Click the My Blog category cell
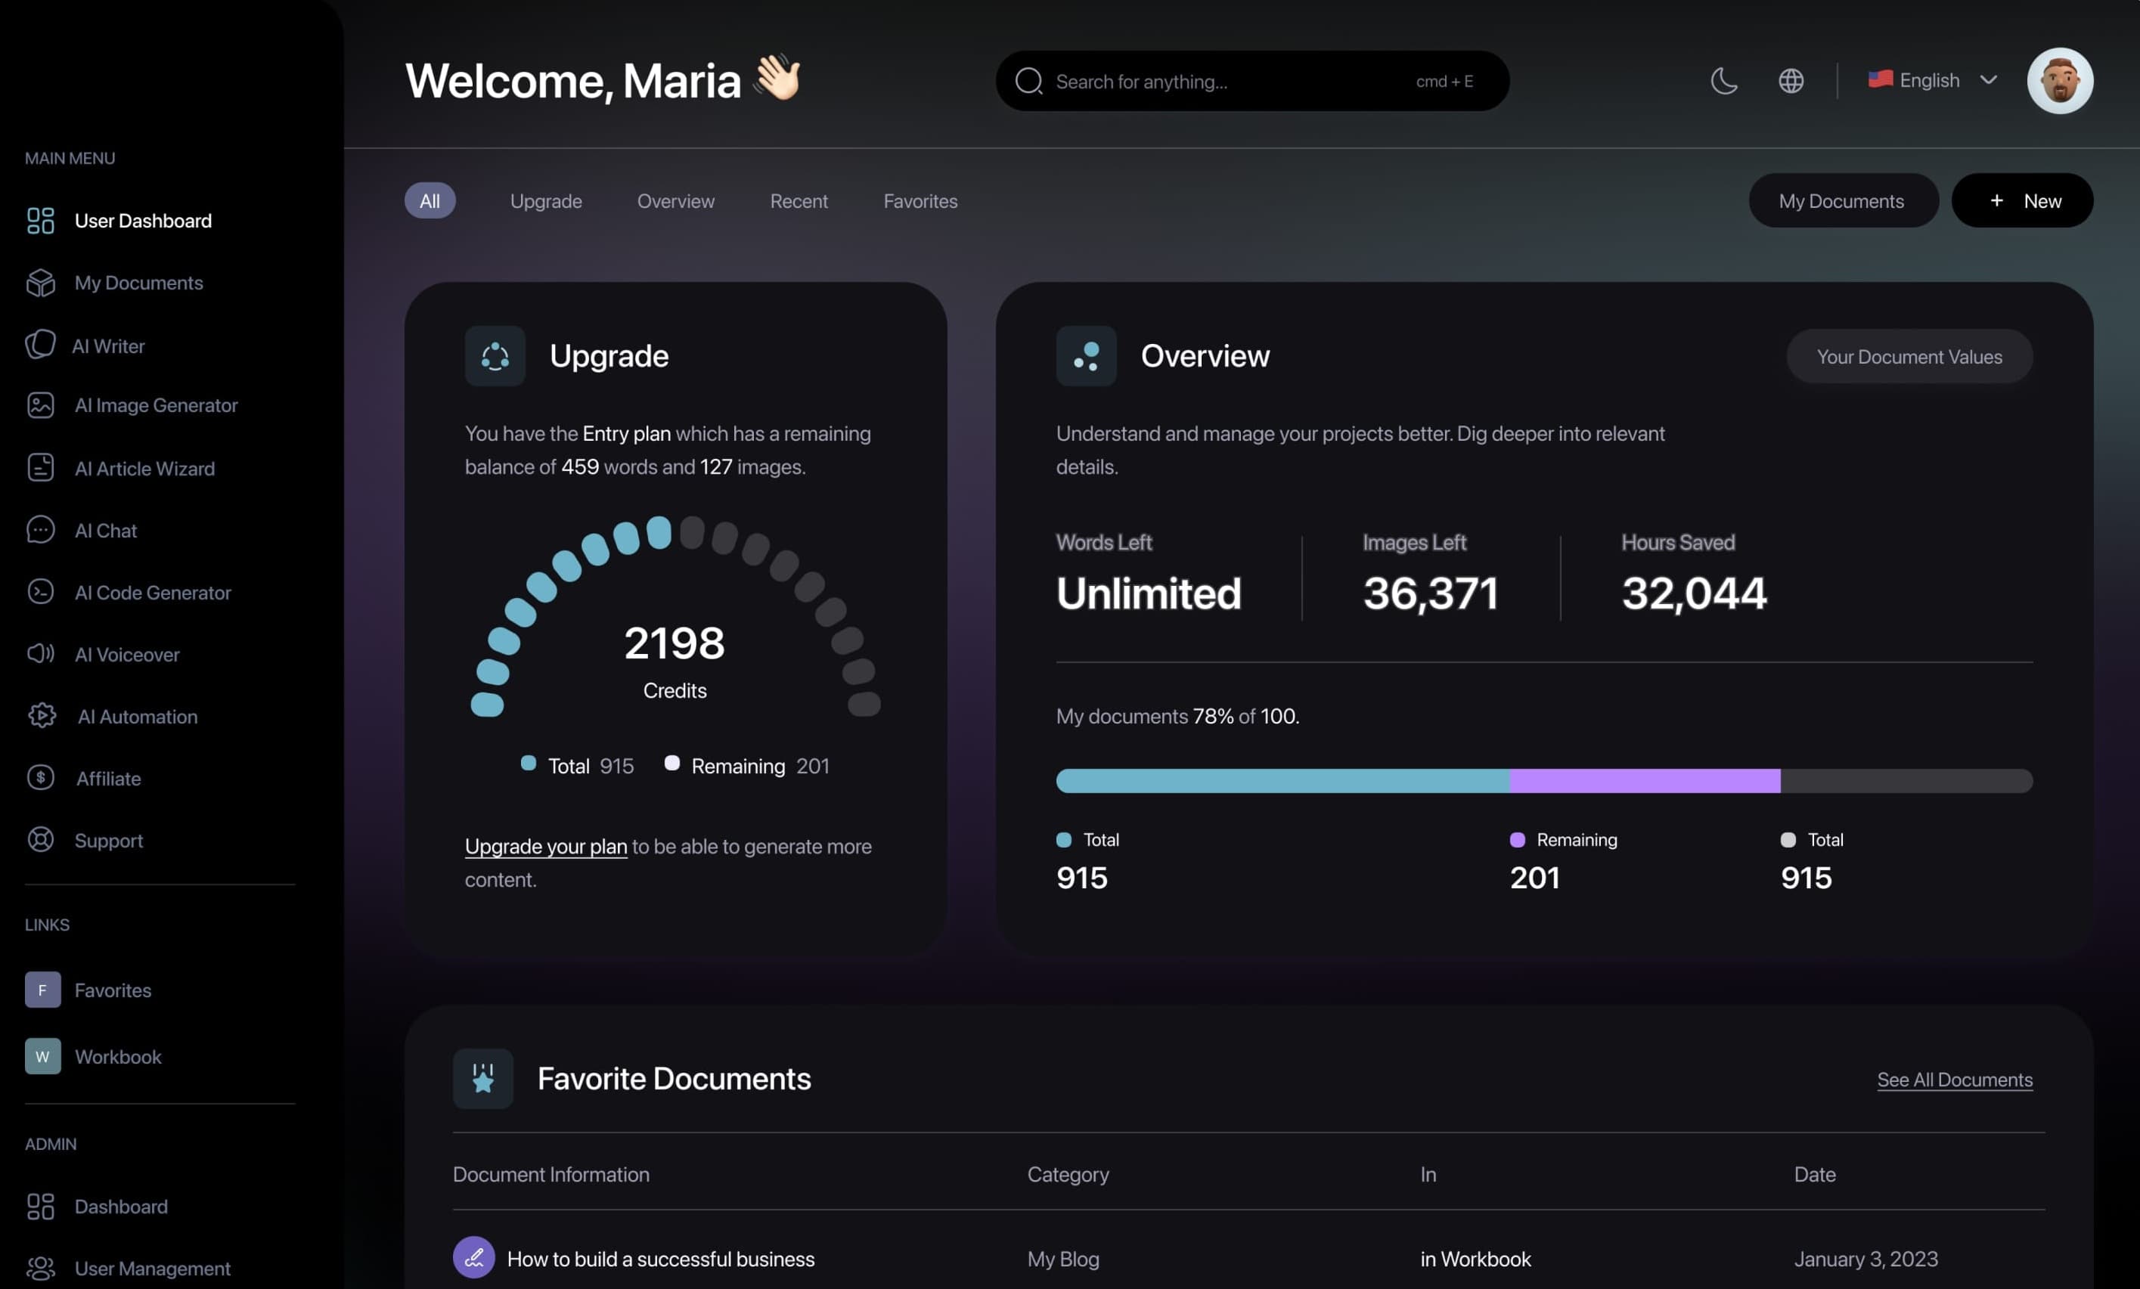The width and height of the screenshot is (2140, 1289). click(1063, 1258)
